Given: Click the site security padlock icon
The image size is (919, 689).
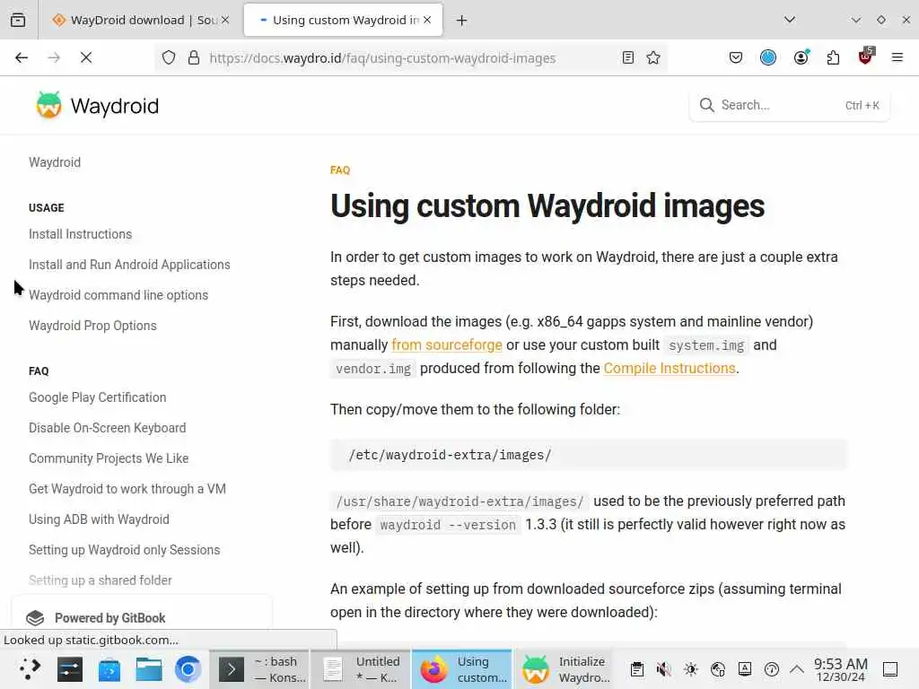Looking at the screenshot, I should click(194, 57).
